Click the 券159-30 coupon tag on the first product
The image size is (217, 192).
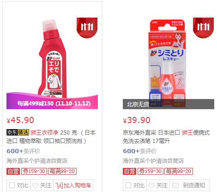click(x=34, y=171)
